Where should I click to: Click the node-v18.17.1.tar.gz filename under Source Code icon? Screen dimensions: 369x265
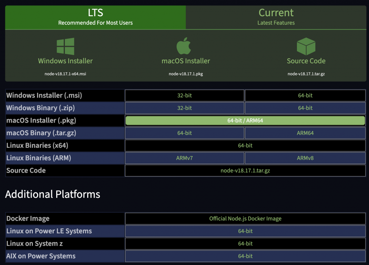pyautogui.click(x=306, y=74)
